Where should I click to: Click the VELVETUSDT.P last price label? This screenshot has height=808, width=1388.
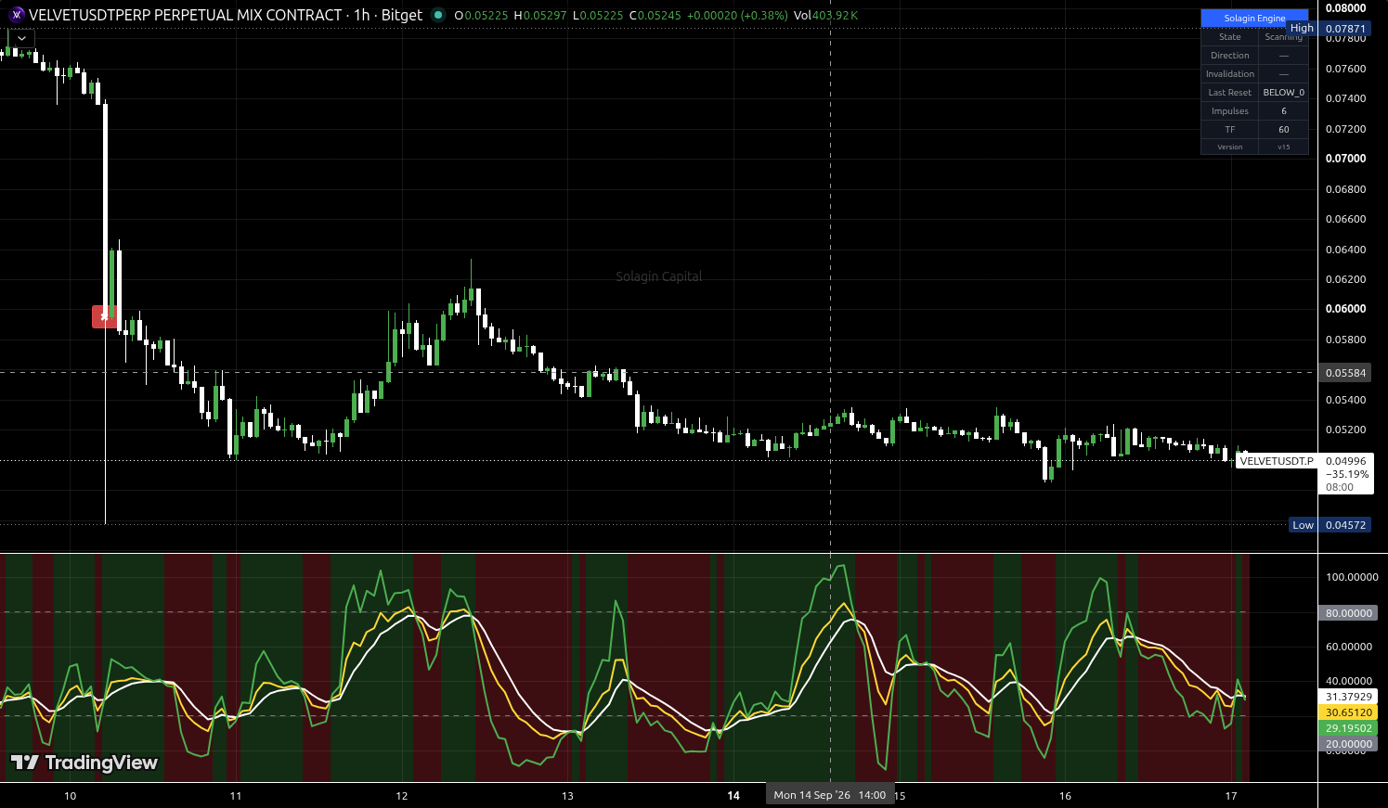pyautogui.click(x=1277, y=461)
